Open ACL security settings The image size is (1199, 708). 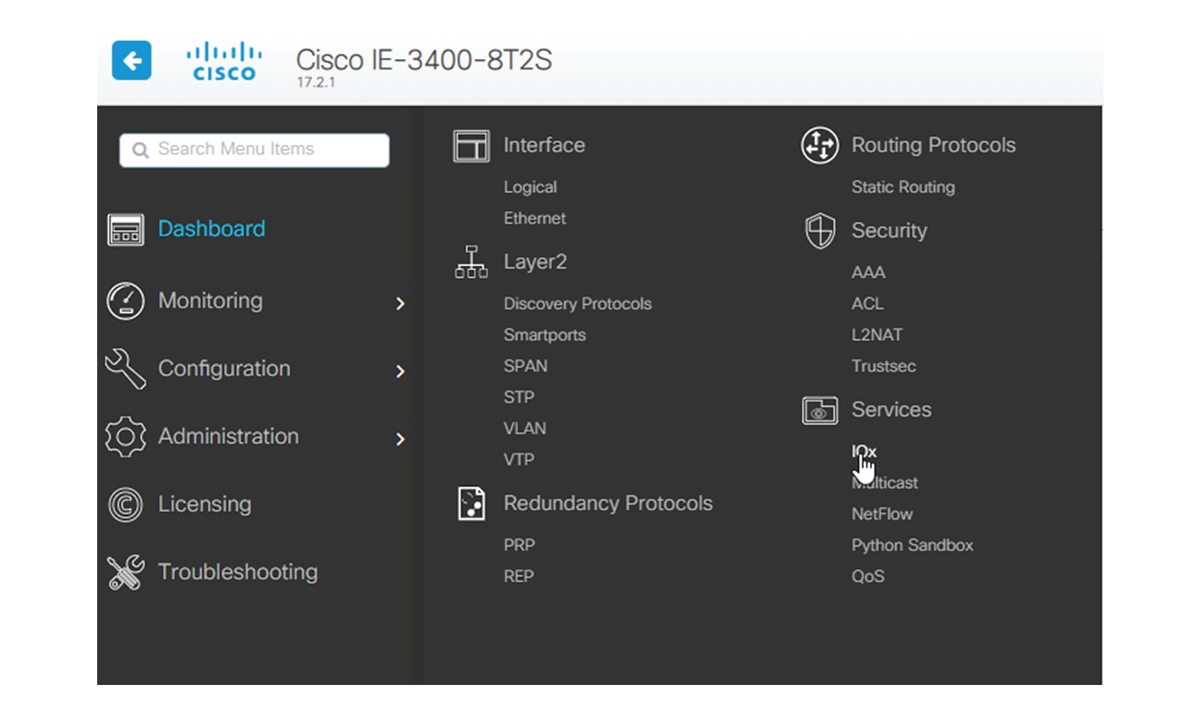point(868,303)
